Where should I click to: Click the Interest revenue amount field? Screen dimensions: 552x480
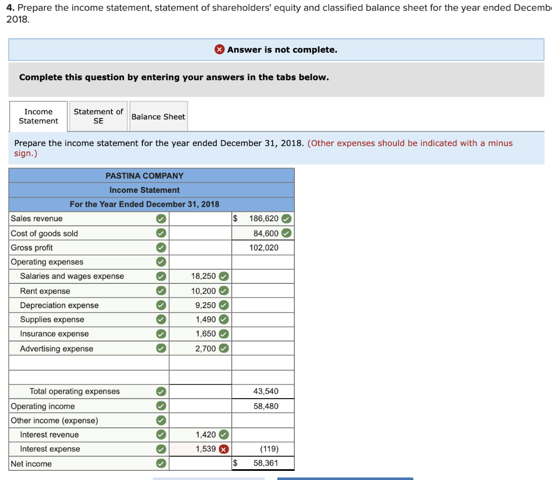coord(201,435)
